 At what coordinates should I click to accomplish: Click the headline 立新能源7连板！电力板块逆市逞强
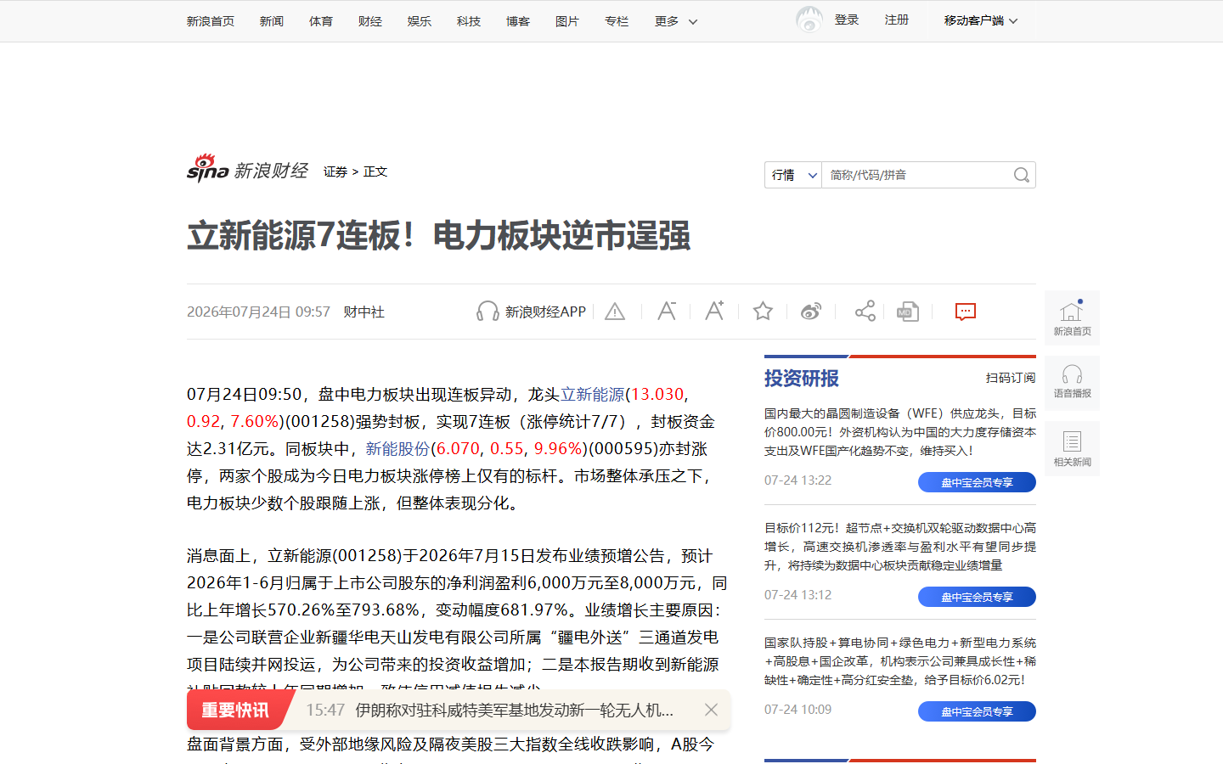[438, 236]
